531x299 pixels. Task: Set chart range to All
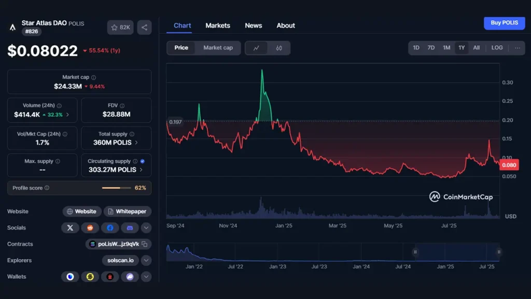[x=476, y=48]
